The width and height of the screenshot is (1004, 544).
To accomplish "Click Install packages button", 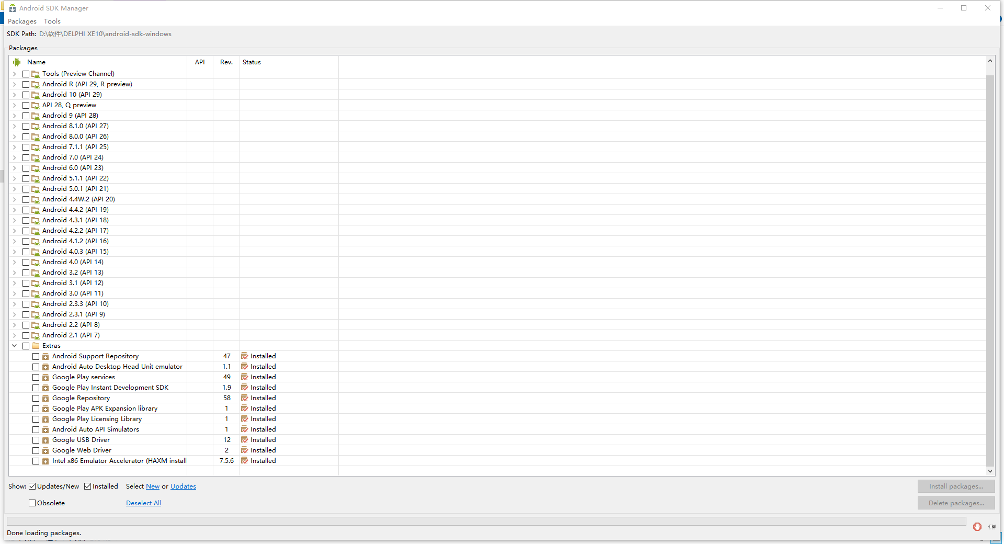I will pos(956,486).
